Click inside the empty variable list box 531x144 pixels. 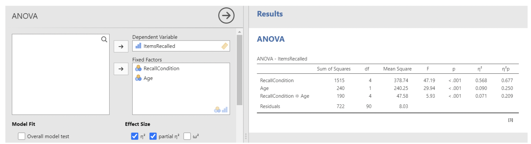click(60, 78)
